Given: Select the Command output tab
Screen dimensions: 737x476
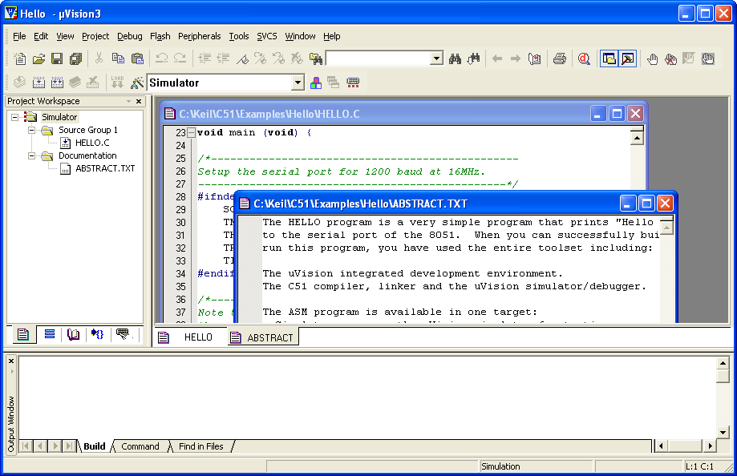Looking at the screenshot, I should coord(140,446).
